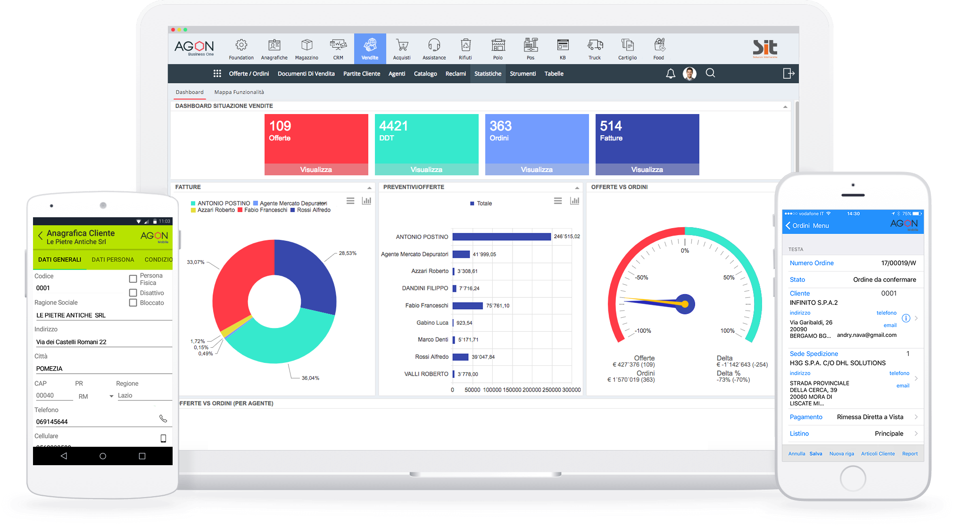Image resolution: width=954 pixels, height=525 pixels.
Task: Click the Acquisti shopping cart icon
Action: [x=402, y=46]
